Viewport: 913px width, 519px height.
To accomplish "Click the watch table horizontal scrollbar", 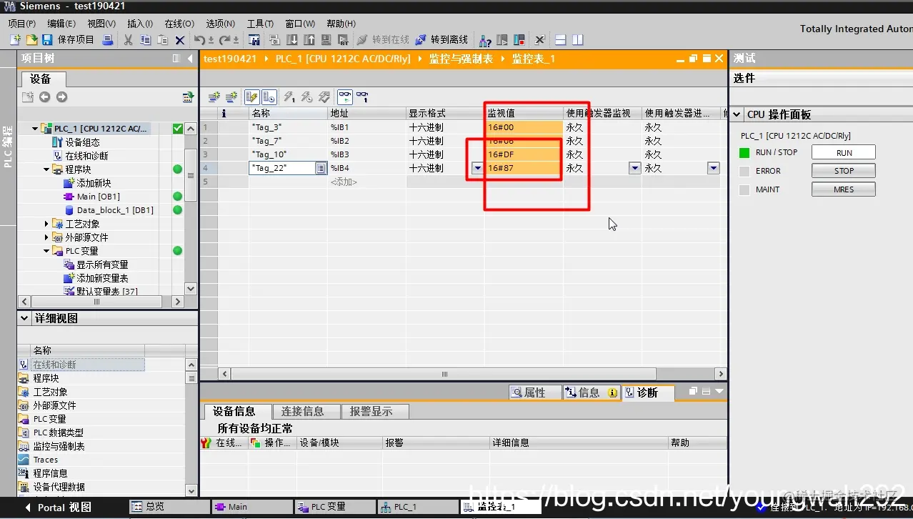I will [x=444, y=374].
